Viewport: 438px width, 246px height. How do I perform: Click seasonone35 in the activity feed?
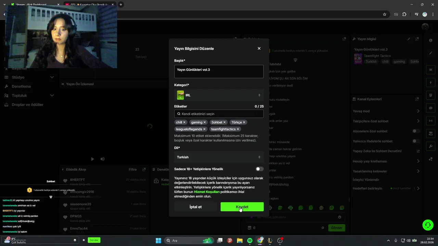80,204
